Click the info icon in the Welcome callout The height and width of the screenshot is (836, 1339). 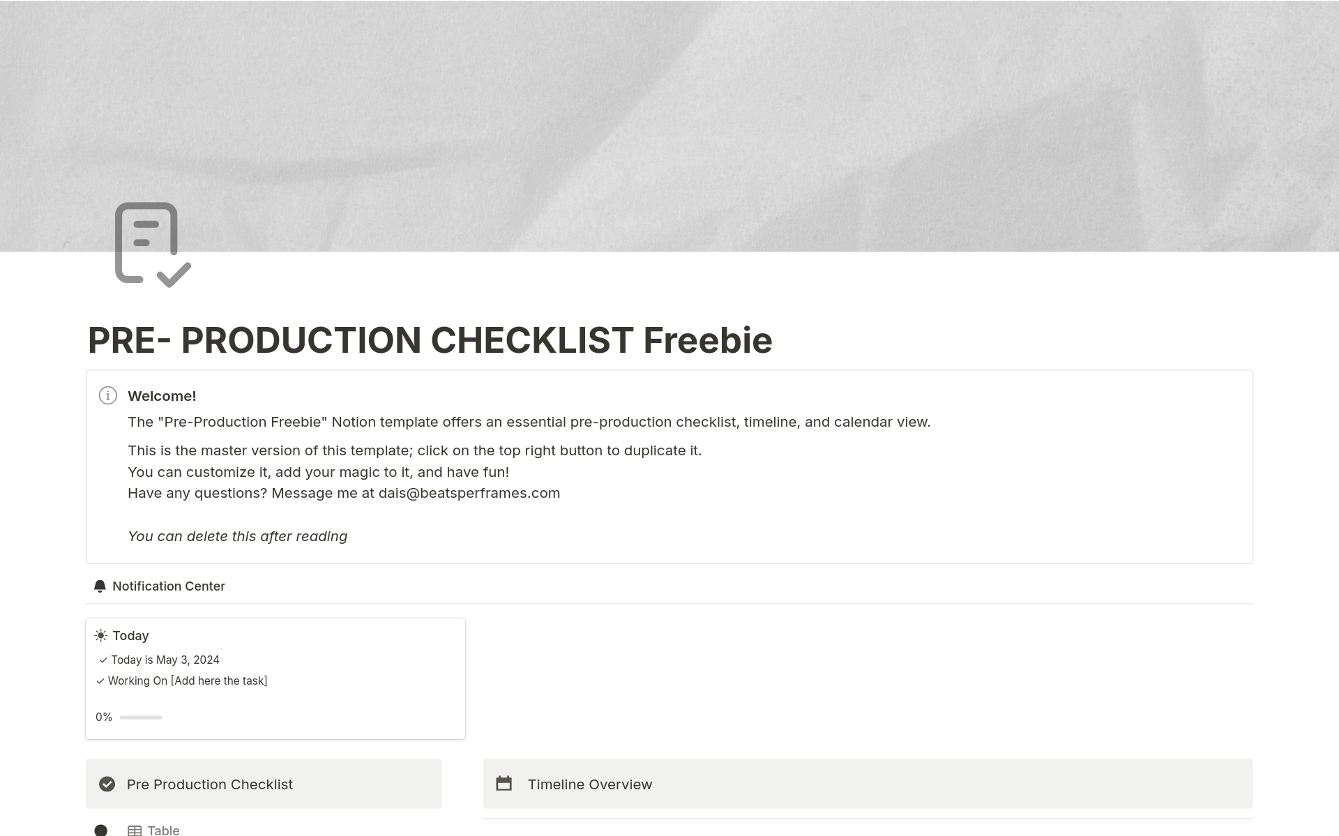pos(108,396)
